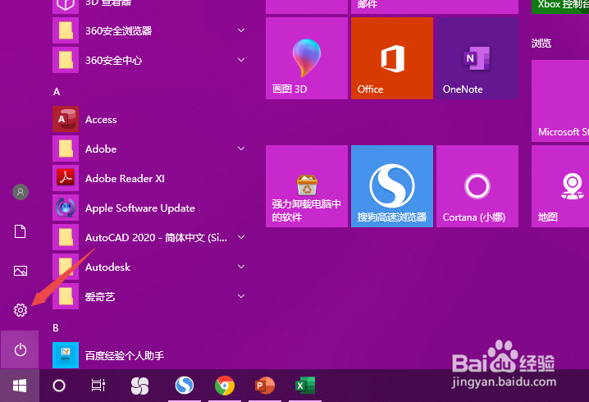Image resolution: width=589 pixels, height=402 pixels.
Task: Open the 画图 3D tile
Action: click(x=307, y=58)
